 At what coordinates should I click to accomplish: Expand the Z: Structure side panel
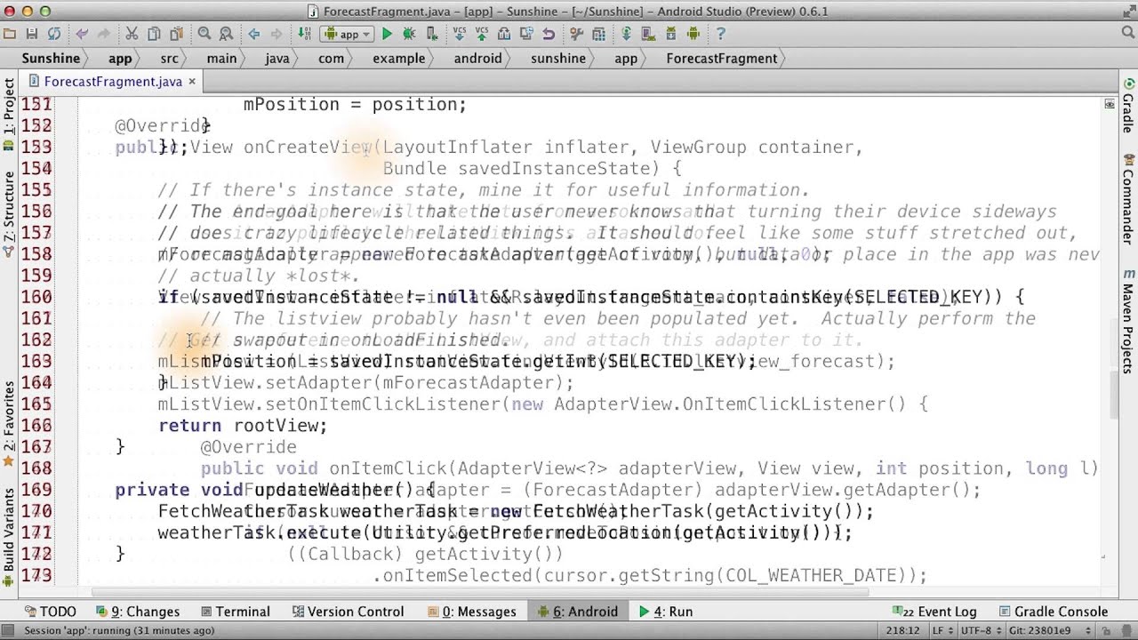pyautogui.click(x=9, y=213)
